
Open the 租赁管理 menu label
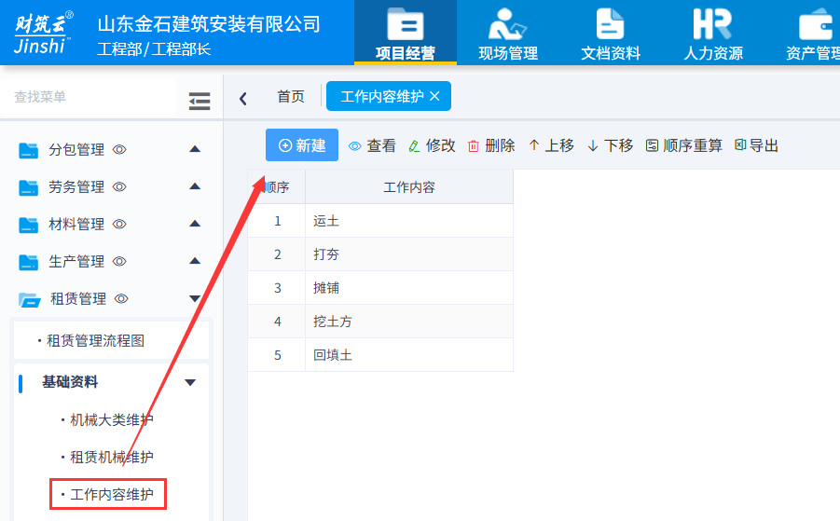coord(78,299)
